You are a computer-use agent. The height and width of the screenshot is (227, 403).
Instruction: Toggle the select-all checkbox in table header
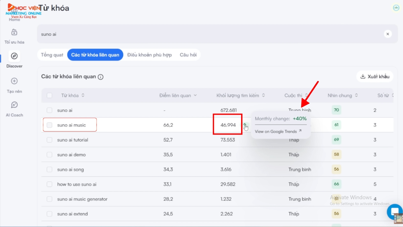point(49,96)
